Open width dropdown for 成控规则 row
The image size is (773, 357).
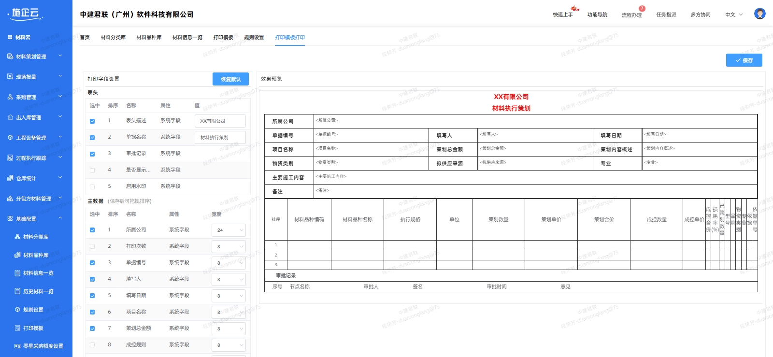click(x=229, y=345)
